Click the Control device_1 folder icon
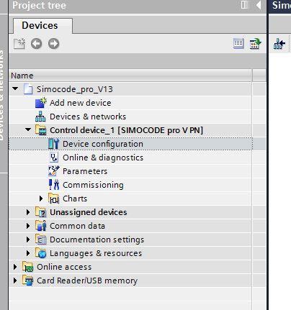 (41, 130)
